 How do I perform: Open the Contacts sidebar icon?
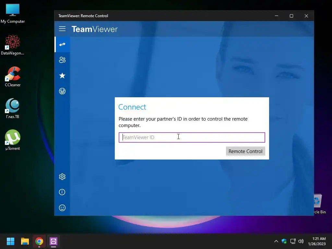tap(62, 60)
